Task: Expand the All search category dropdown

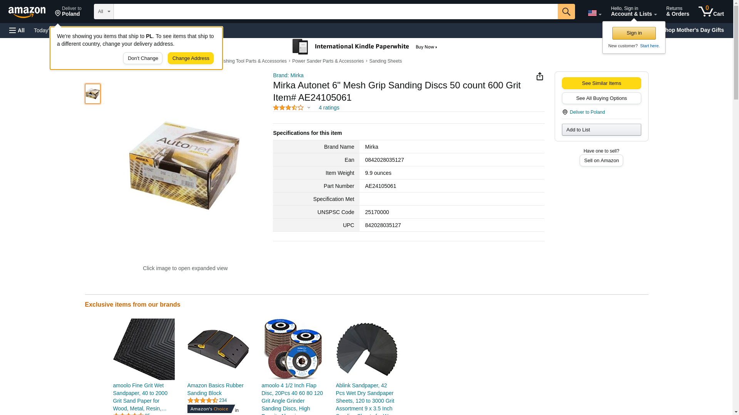Action: pos(104,12)
